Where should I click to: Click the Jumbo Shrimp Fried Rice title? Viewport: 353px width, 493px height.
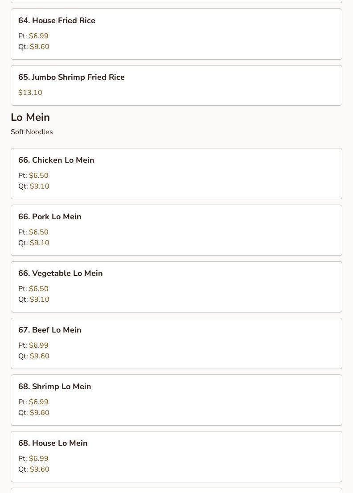point(71,78)
